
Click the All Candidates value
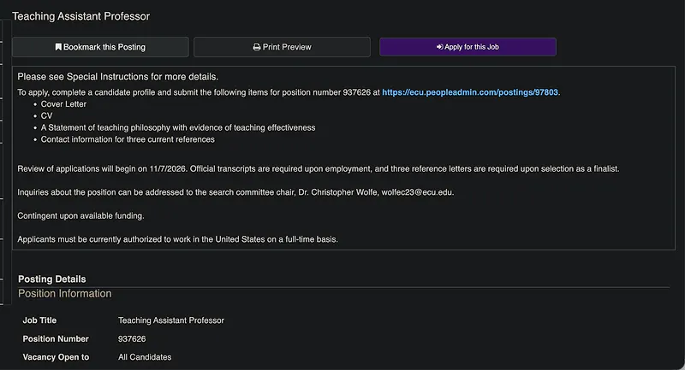coord(145,357)
